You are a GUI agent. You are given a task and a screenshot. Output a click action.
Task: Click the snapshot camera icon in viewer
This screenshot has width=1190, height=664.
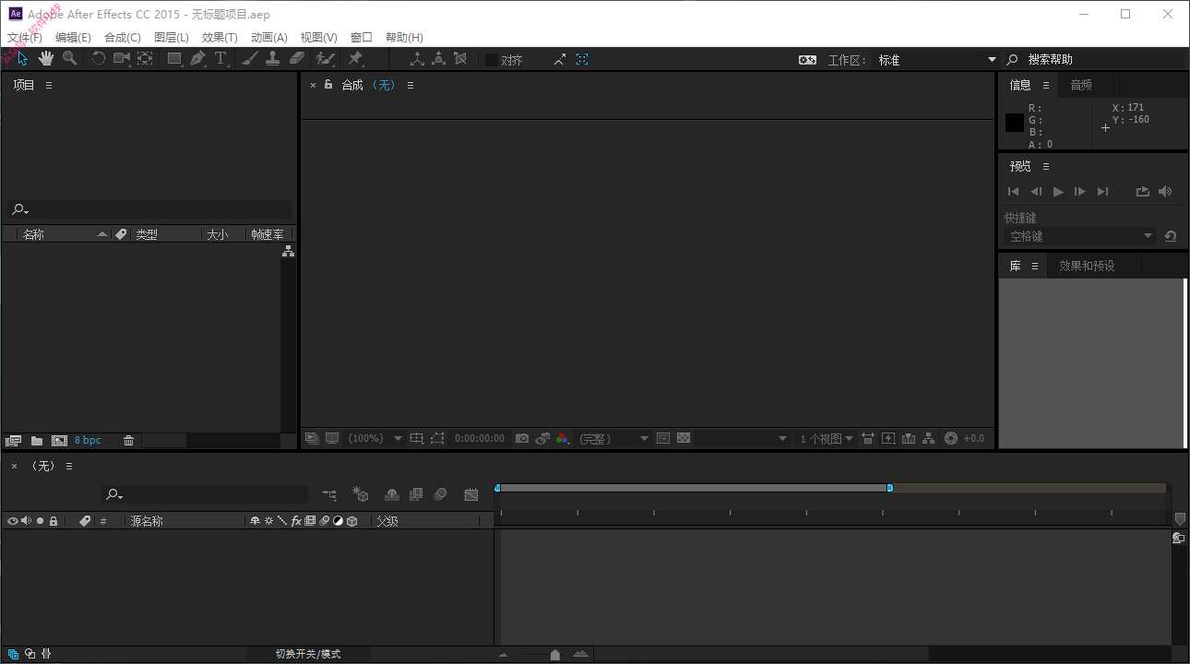(x=522, y=438)
